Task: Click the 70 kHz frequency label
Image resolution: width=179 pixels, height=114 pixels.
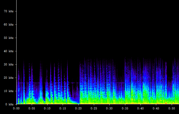Action: (x=8, y=11)
